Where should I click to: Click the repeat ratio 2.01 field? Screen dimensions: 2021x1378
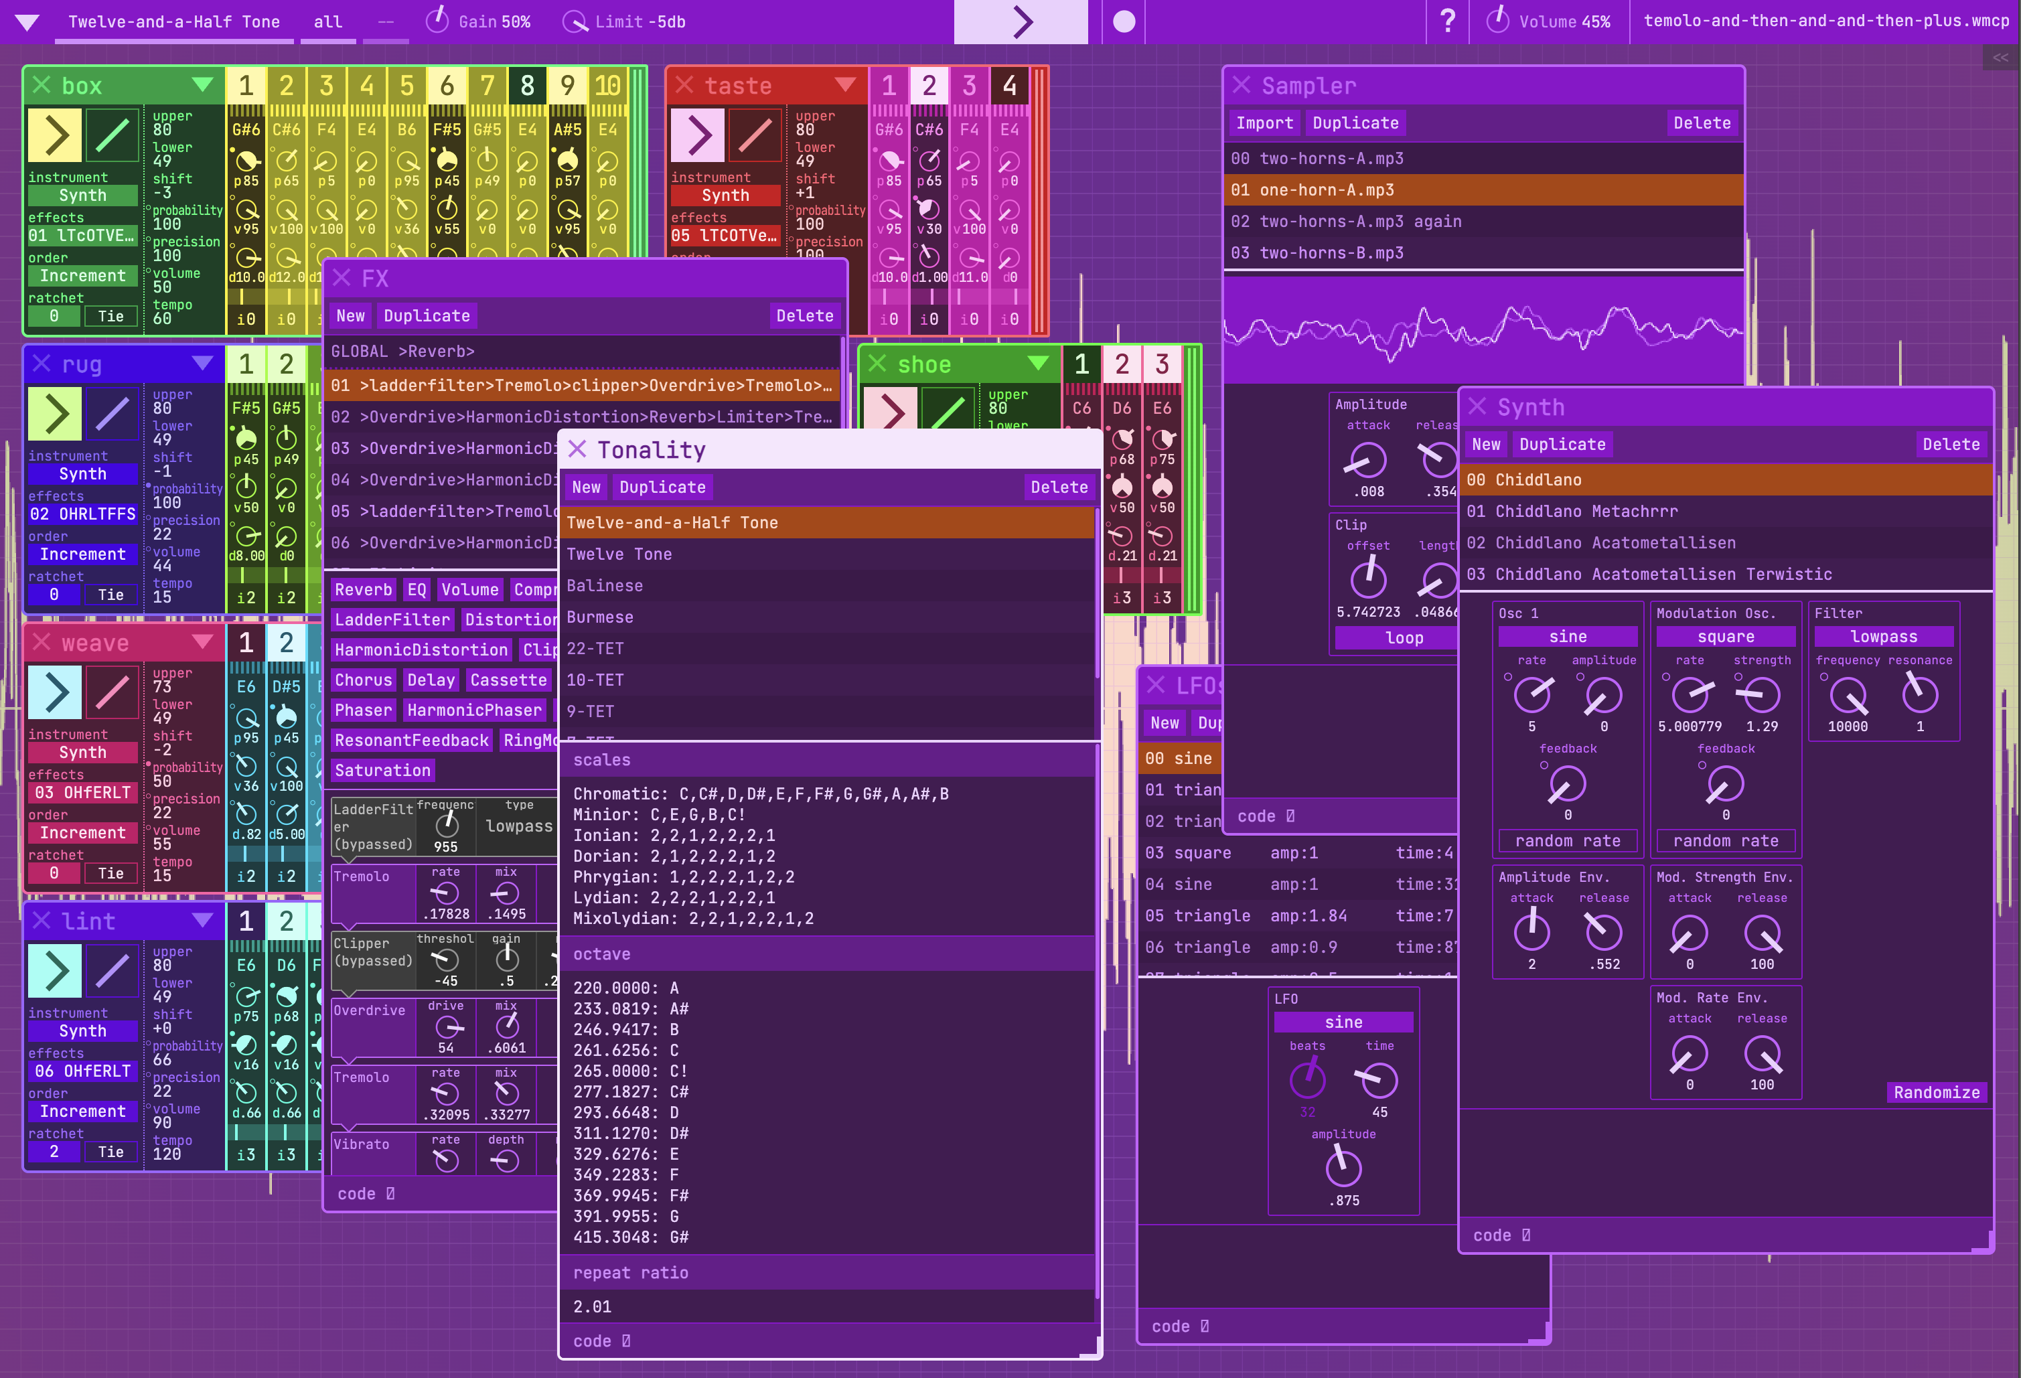tap(592, 1307)
